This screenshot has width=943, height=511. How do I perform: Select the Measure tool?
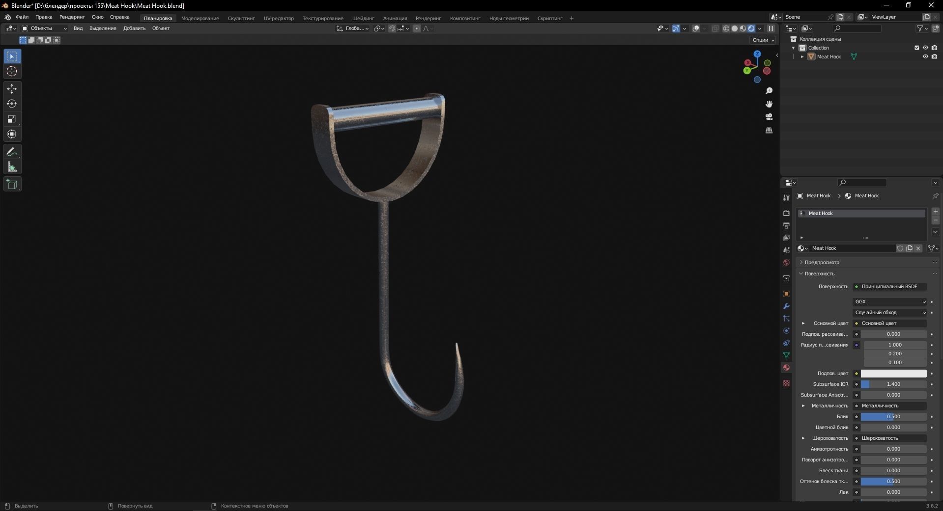coord(12,167)
